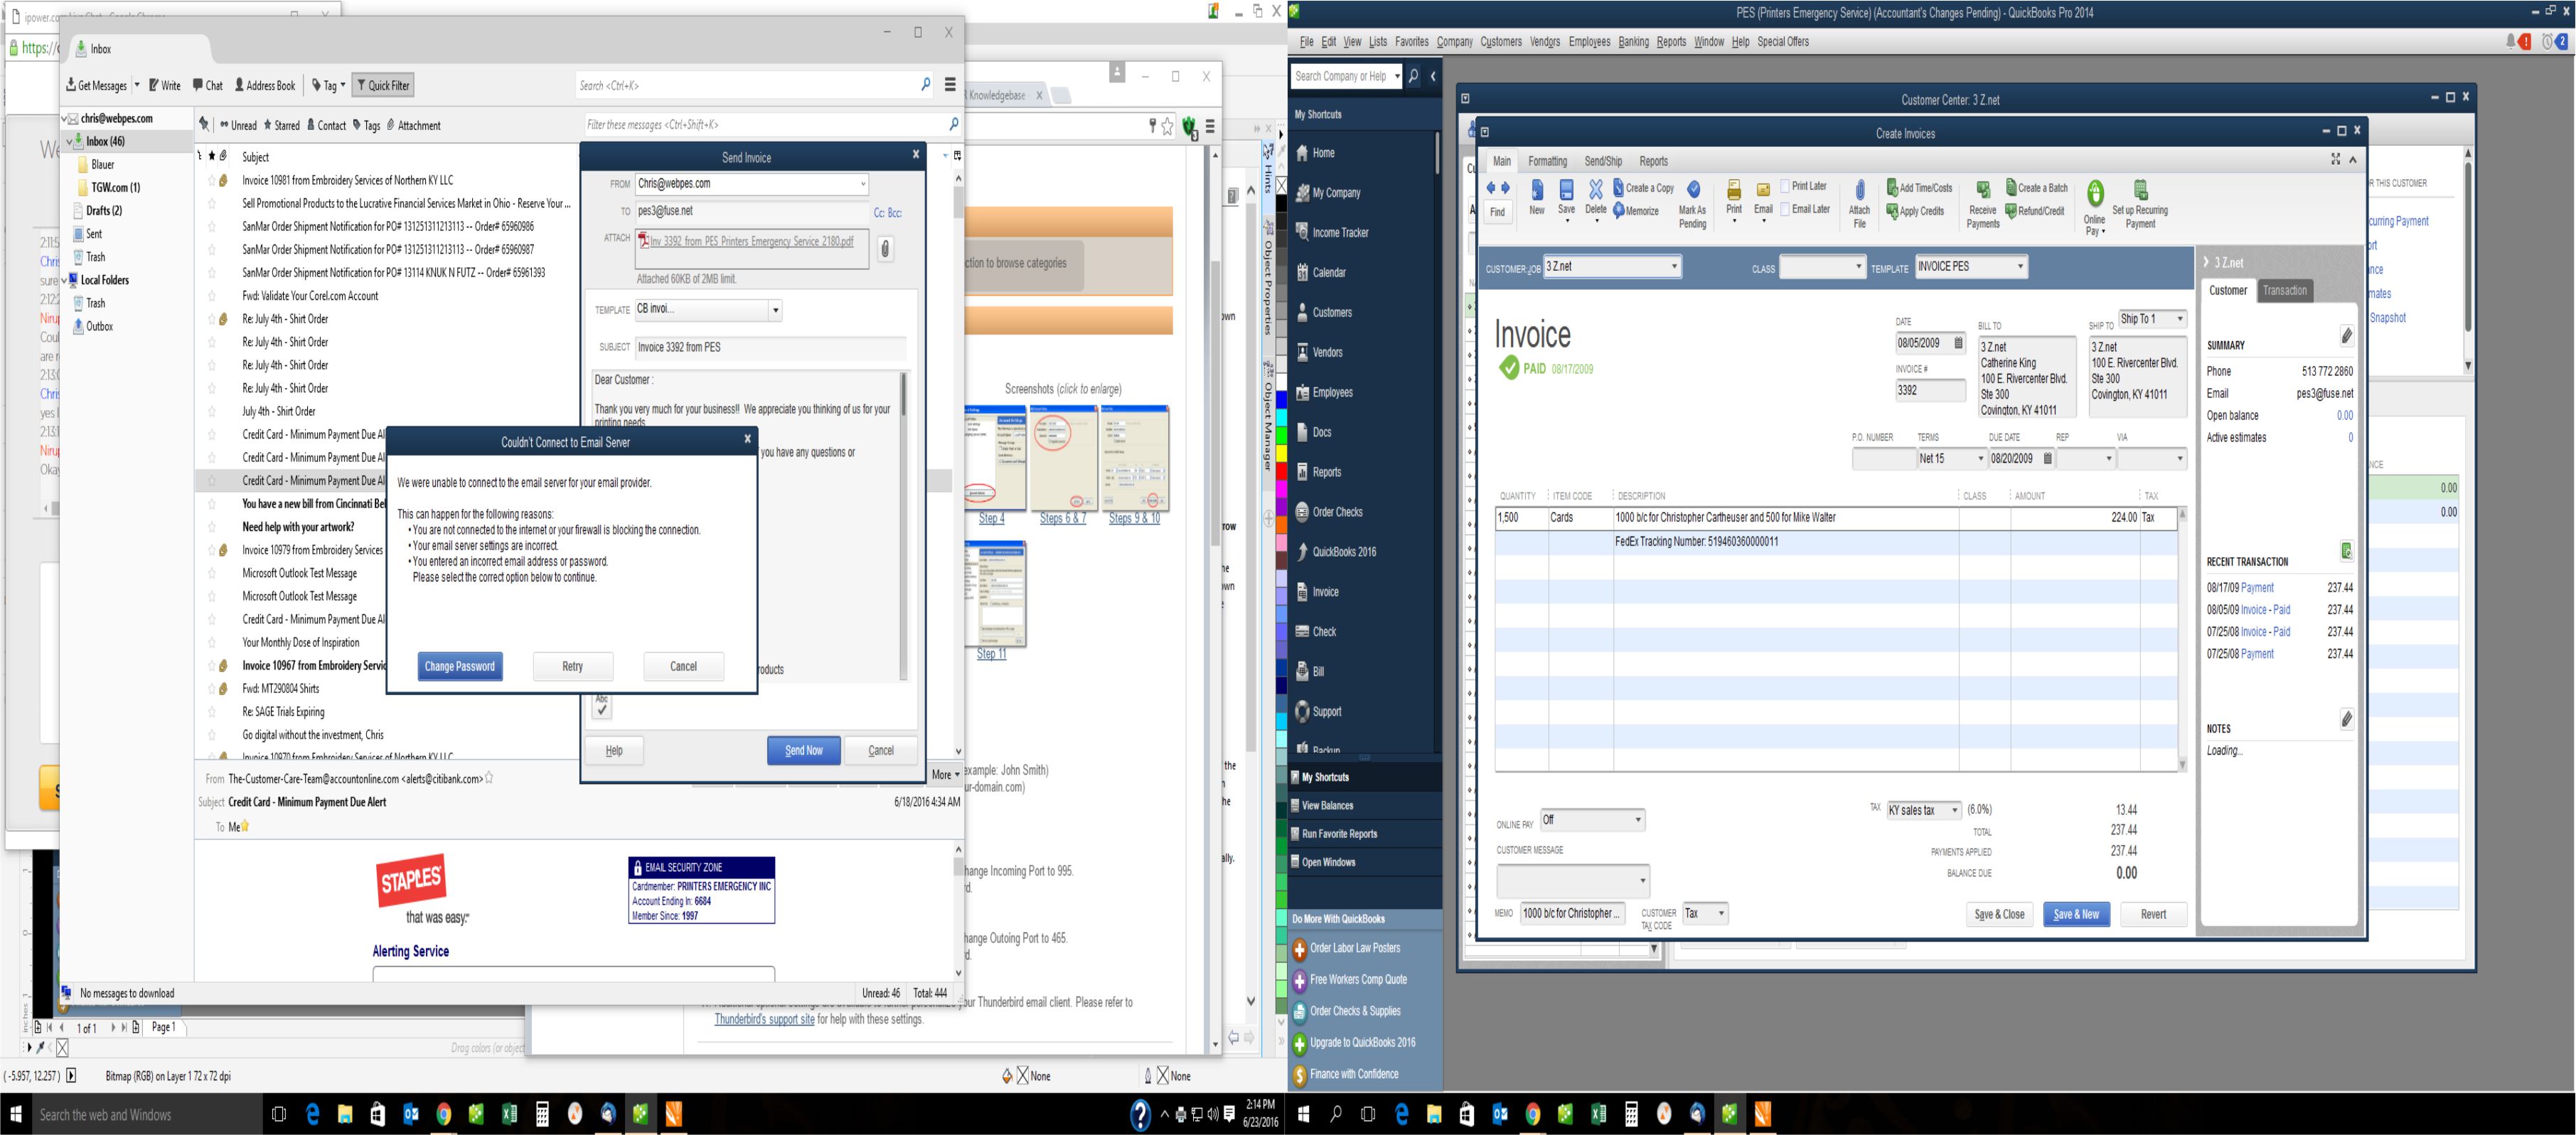Viewport: 2576px width, 1135px height.
Task: Open the Lists menu in QuickBooks
Action: 1378,42
